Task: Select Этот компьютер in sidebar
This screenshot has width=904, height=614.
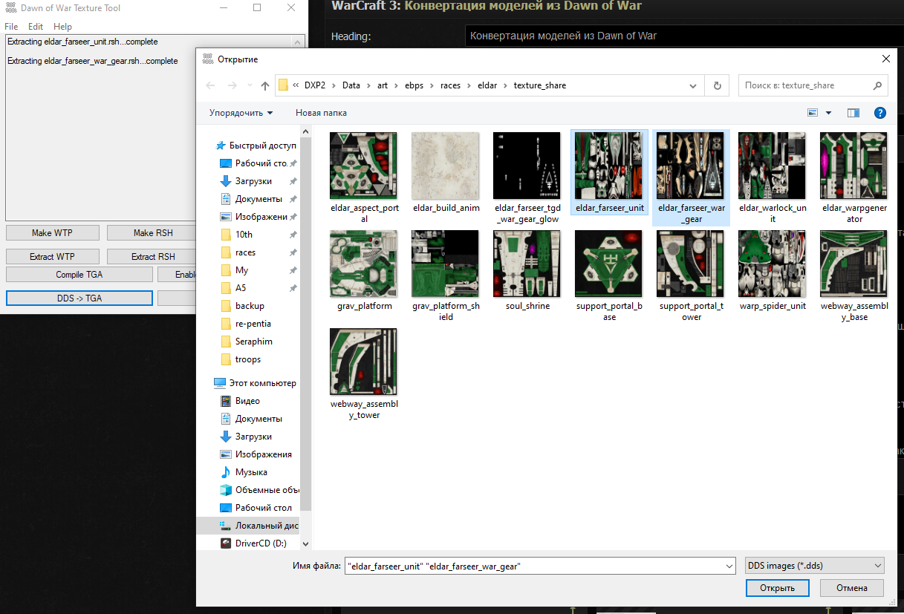Action: [255, 383]
